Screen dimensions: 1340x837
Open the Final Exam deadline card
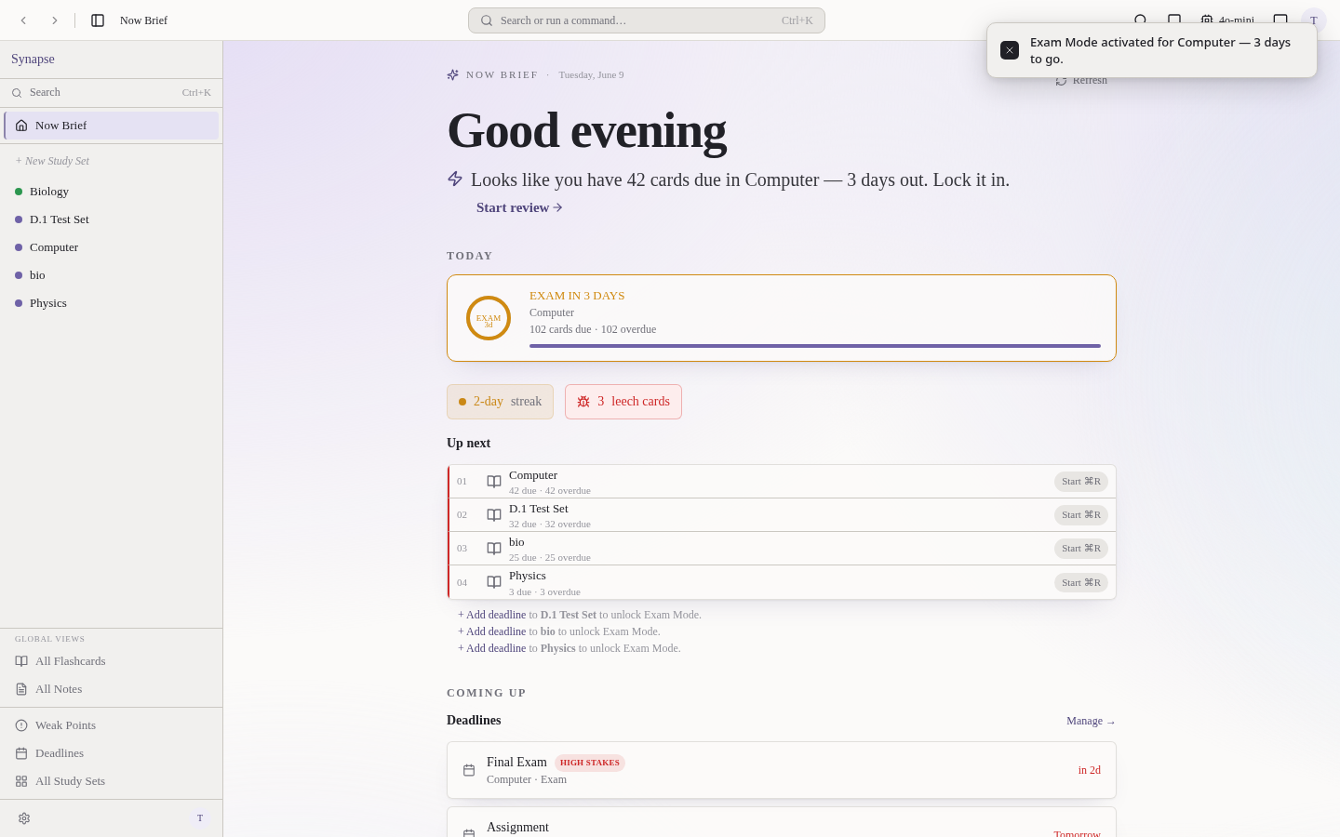[x=782, y=770]
